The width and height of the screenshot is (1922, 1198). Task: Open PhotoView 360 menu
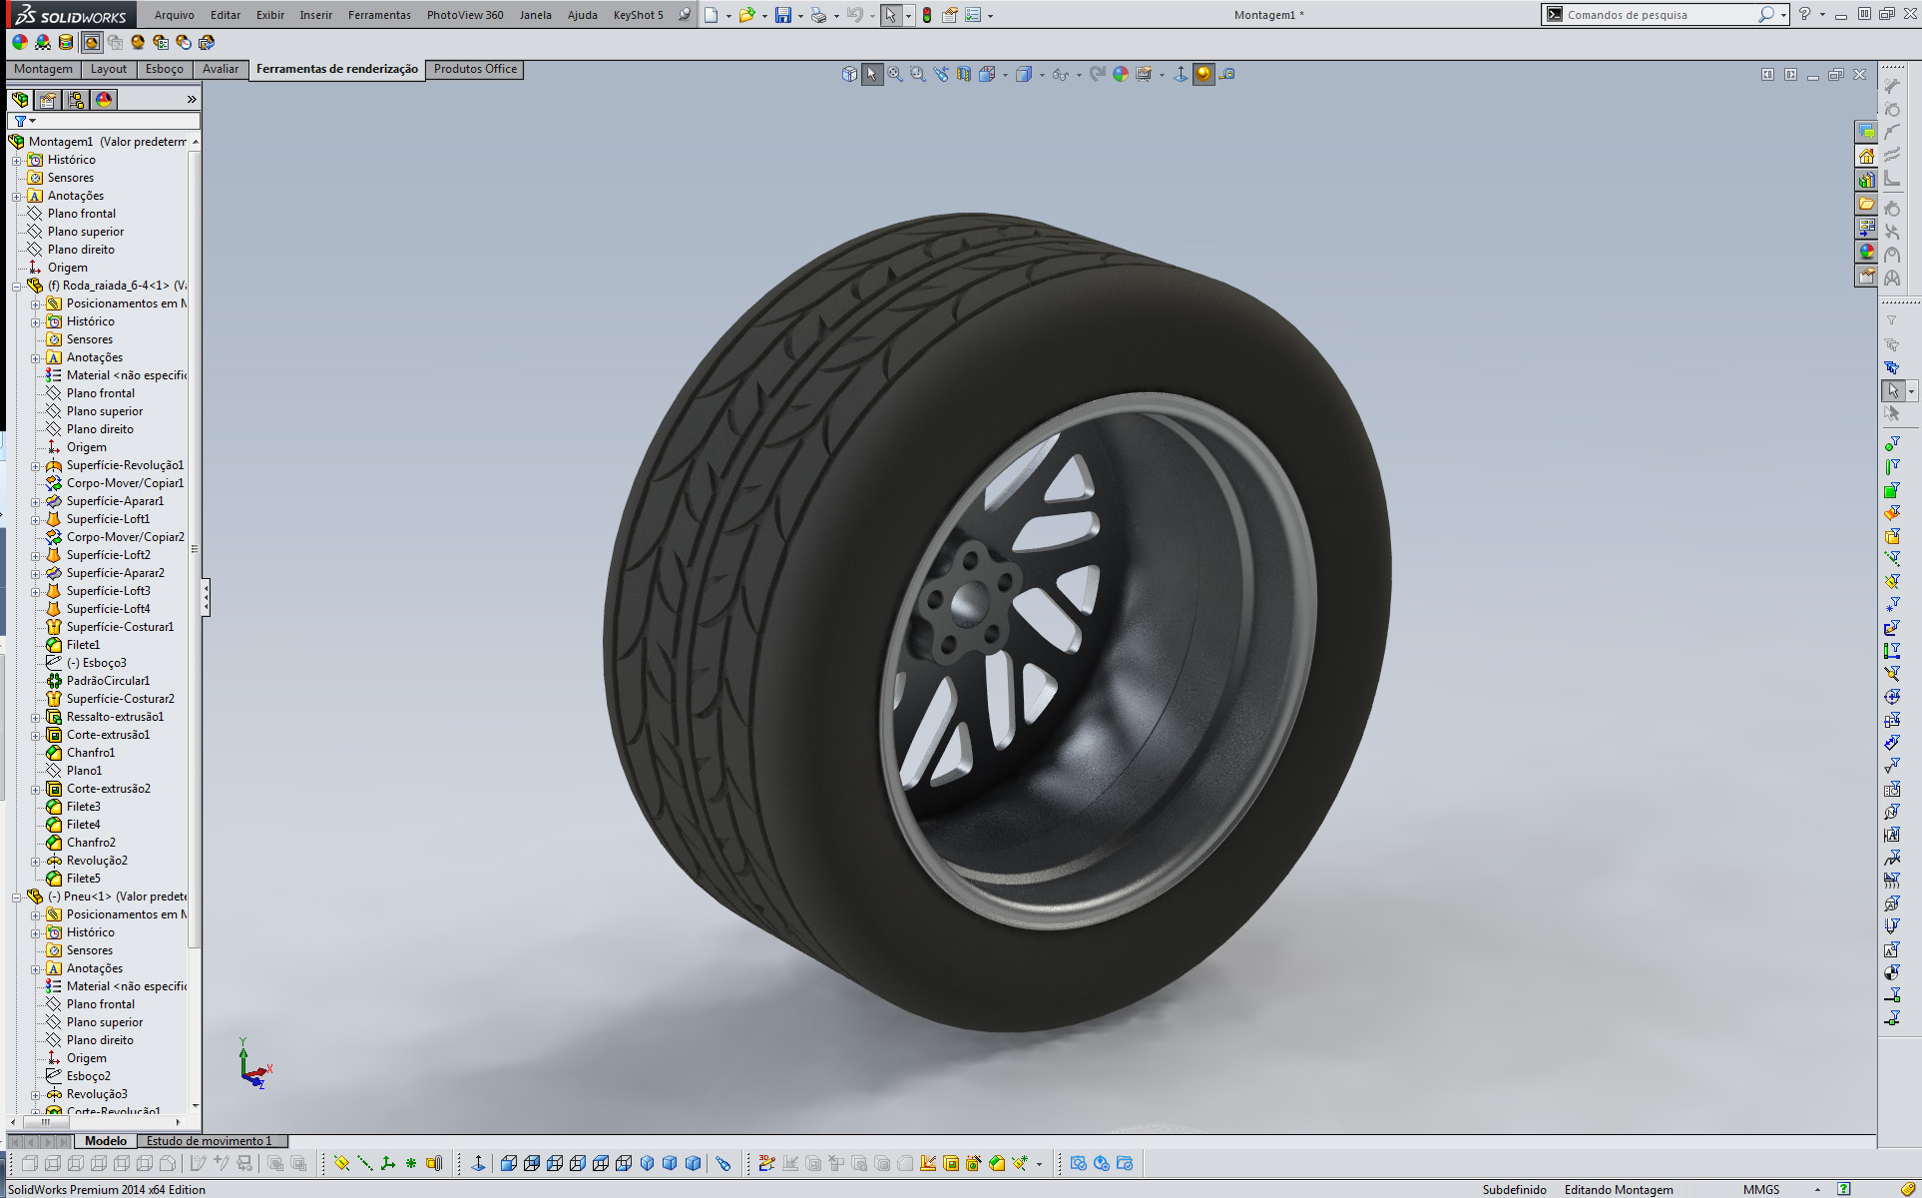click(x=465, y=15)
